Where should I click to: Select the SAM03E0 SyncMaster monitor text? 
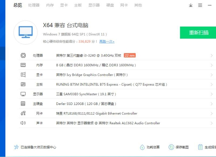[86, 94]
